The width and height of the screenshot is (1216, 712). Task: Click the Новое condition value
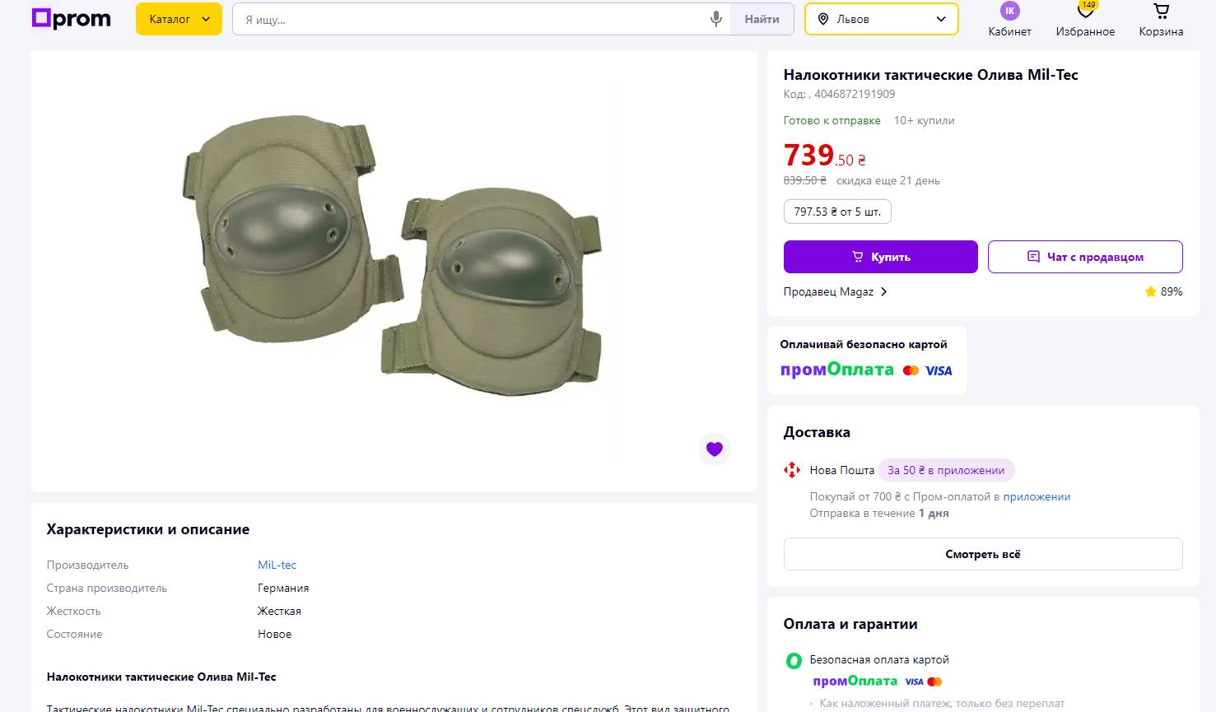coord(274,634)
